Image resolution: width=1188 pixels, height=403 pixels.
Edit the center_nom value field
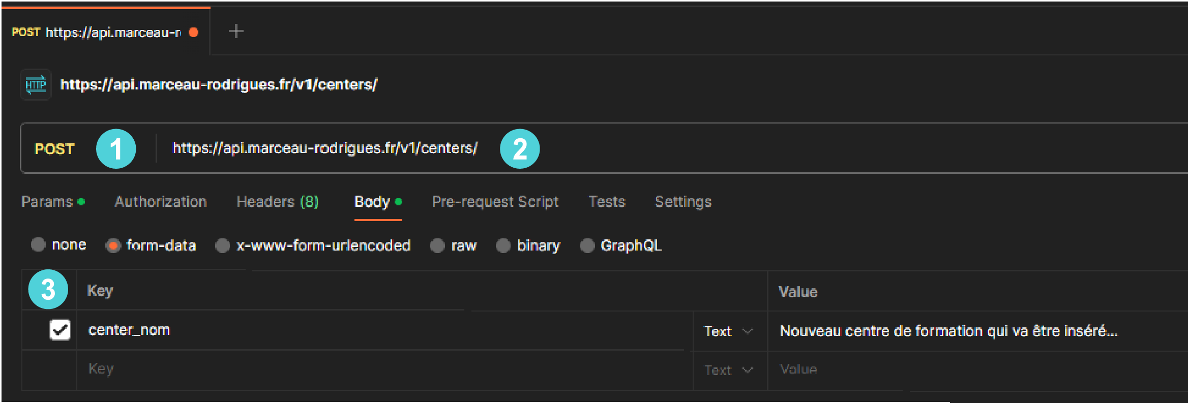click(x=948, y=331)
